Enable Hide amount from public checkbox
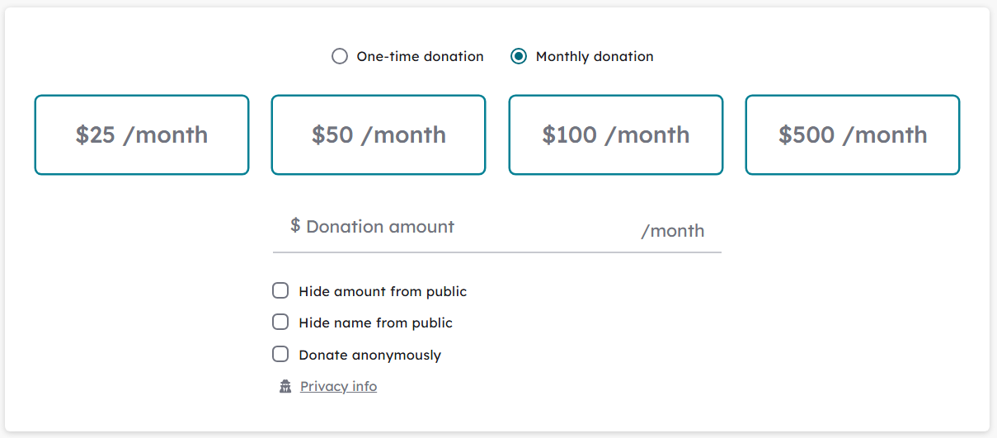Screen dimensions: 997x438 (280, 290)
